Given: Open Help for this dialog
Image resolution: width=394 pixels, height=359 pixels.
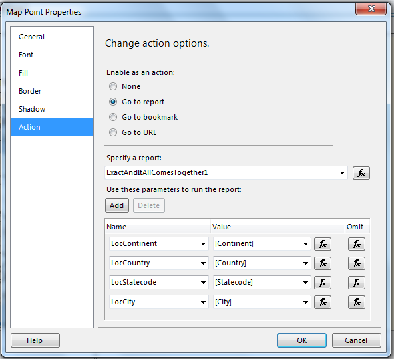Looking at the screenshot, I should pos(35,340).
